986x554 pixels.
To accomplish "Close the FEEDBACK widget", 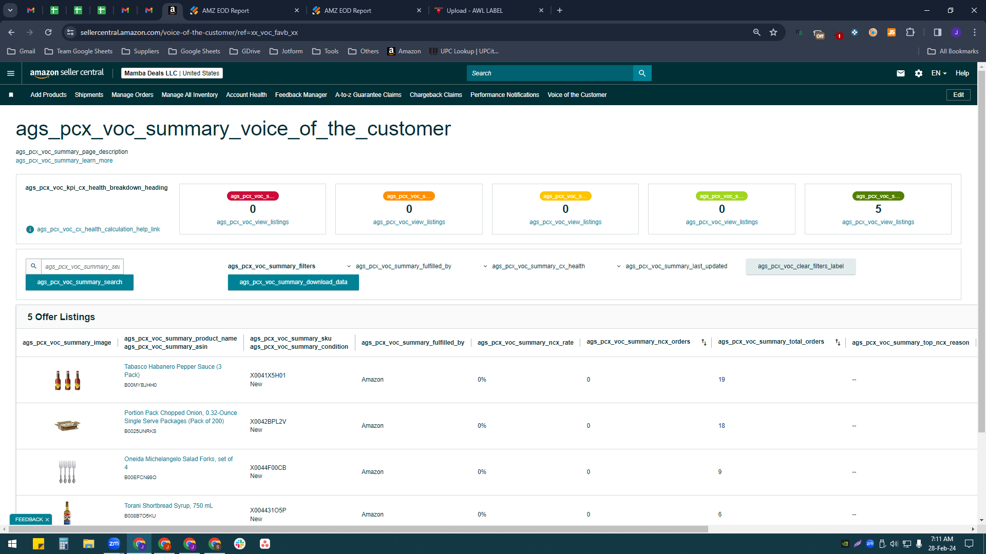I will 47,520.
